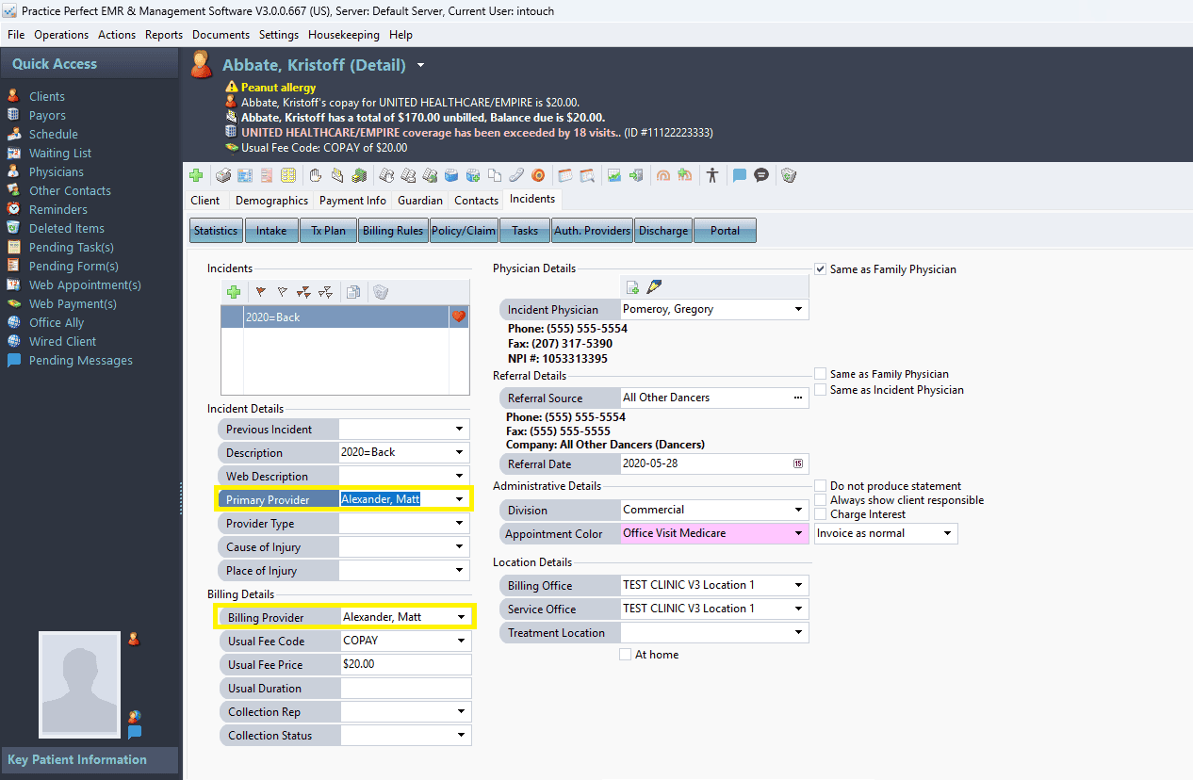Open Schedule from Quick Access
This screenshot has width=1193, height=780.
pos(54,134)
